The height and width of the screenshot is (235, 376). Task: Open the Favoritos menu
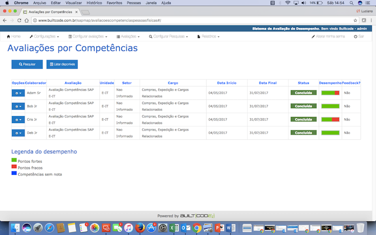click(114, 3)
